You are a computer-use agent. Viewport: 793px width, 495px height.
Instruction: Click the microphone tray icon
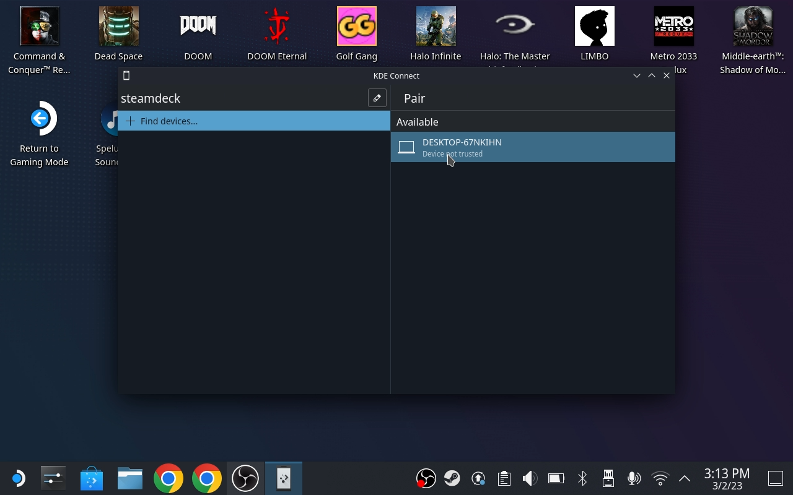[x=634, y=478]
